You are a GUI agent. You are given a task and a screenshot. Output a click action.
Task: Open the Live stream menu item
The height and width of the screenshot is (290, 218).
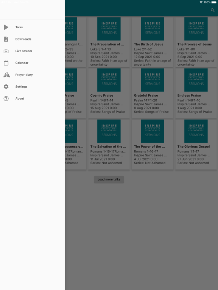[x=33, y=51]
